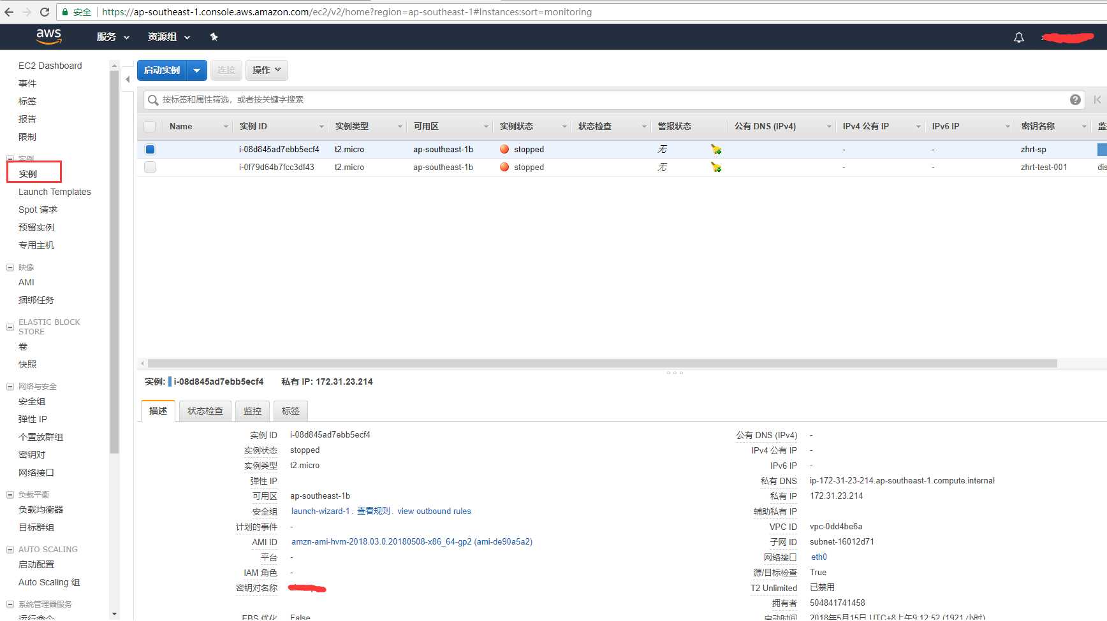The image size is (1107, 621).
Task: Click the help question mark icon
Action: click(x=1075, y=99)
